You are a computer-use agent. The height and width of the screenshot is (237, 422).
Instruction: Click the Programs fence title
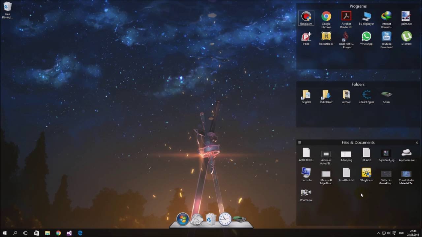click(358, 6)
